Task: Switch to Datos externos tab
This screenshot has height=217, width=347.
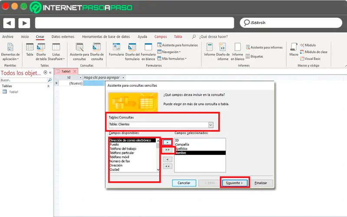Action: click(63, 37)
